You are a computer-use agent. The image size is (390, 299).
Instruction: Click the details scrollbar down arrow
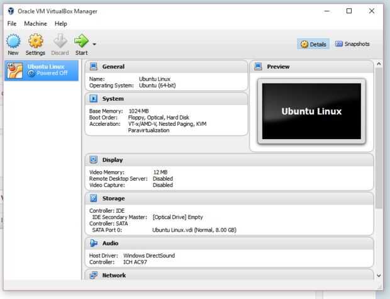coord(379,275)
